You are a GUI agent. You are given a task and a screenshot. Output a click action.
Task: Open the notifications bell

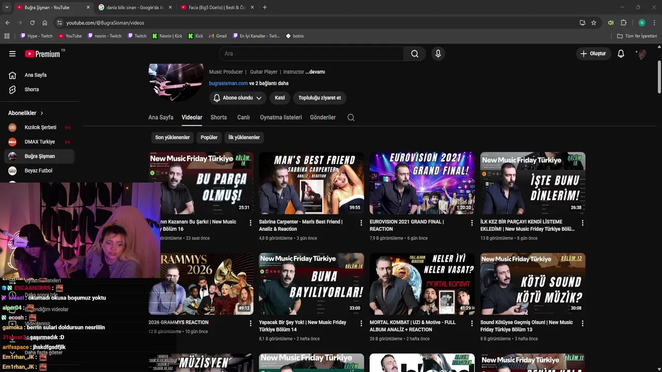621,54
